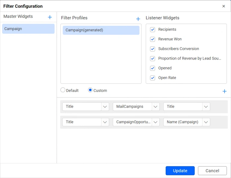Toggle the Revenue Won checkbox

tap(152, 39)
